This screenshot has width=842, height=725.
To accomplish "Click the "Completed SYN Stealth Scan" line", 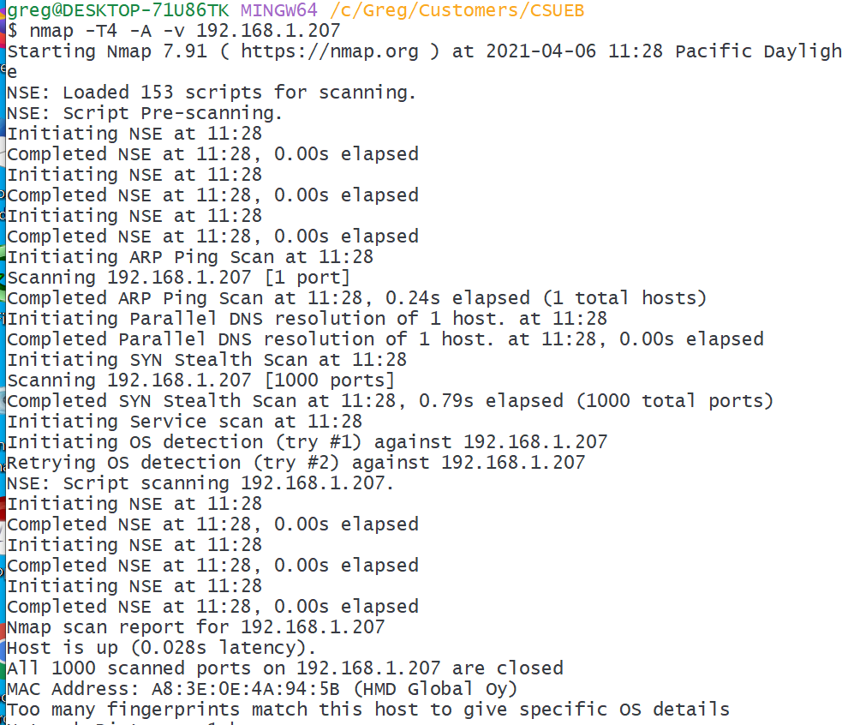I will point(390,401).
